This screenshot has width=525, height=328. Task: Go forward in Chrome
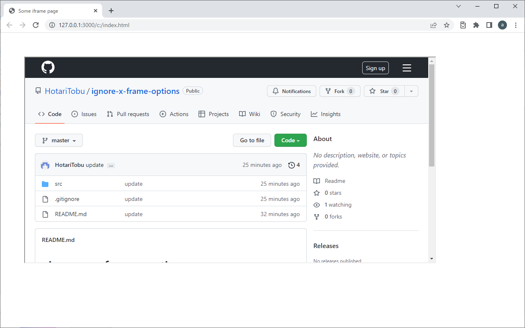(23, 25)
